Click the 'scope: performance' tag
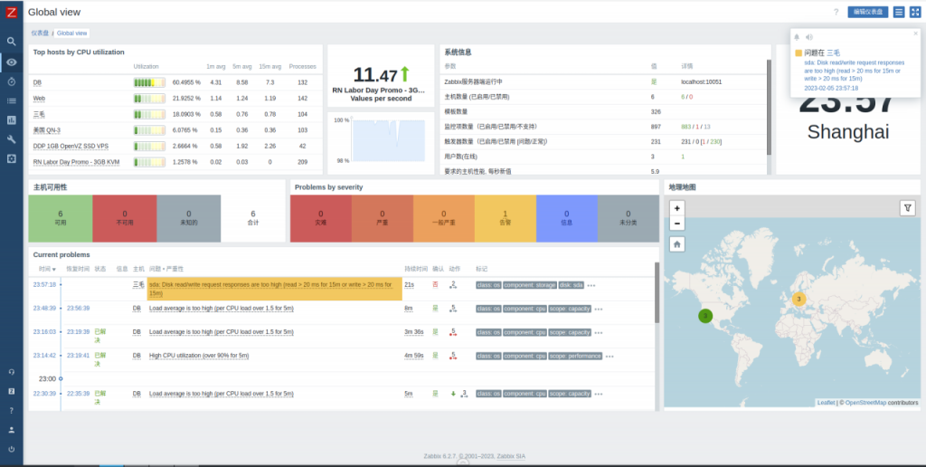The height and width of the screenshot is (467, 926). tap(575, 356)
